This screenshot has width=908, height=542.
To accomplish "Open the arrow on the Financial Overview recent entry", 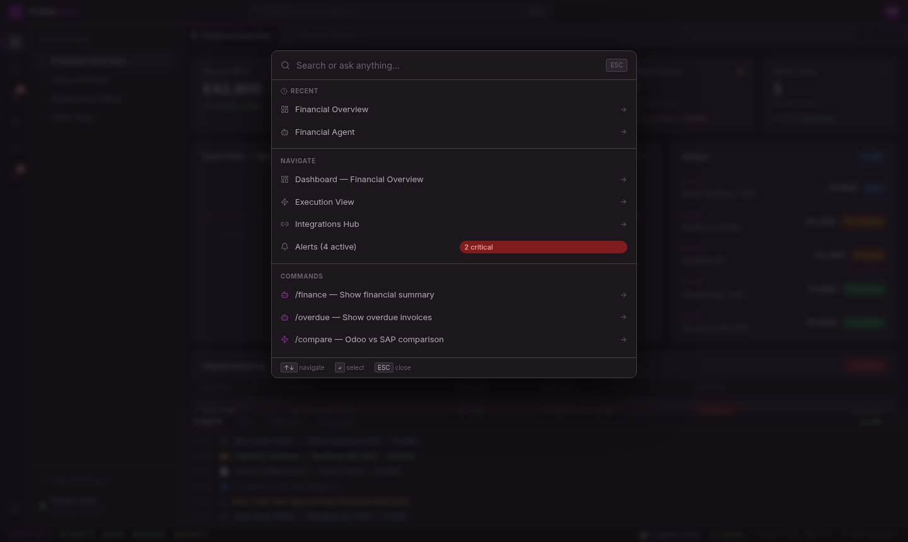I will pyautogui.click(x=623, y=109).
